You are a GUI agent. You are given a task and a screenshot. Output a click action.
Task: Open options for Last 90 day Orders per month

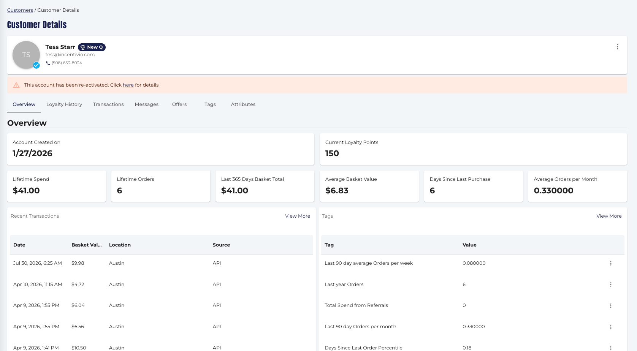tap(611, 327)
